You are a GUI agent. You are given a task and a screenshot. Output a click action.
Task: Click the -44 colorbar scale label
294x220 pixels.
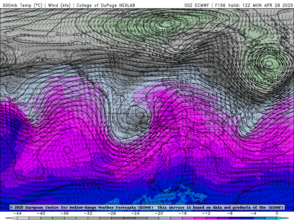pyautogui.click(x=17, y=213)
